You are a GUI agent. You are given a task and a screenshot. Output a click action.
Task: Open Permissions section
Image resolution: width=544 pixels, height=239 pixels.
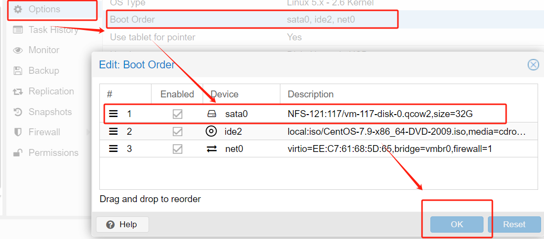tap(54, 152)
